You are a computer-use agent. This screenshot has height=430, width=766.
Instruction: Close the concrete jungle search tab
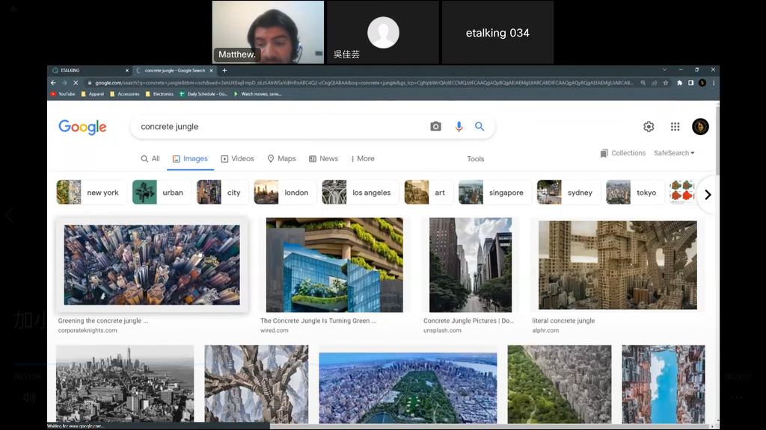click(x=211, y=70)
